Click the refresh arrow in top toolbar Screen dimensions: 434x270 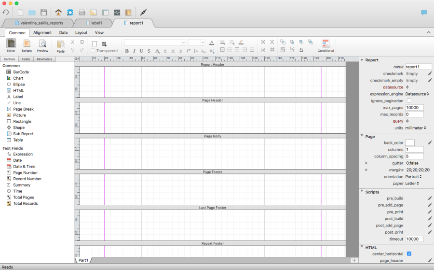click(x=5, y=12)
